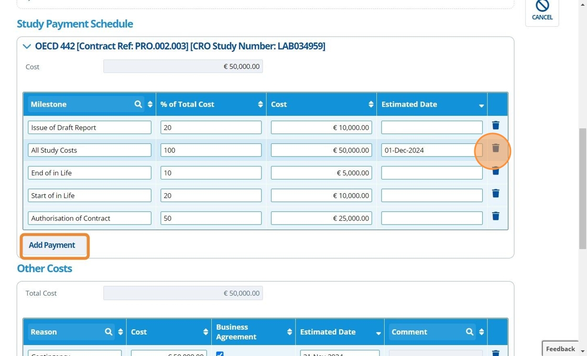Click the Cancel icon button
This screenshot has height=356, width=587.
542,10
